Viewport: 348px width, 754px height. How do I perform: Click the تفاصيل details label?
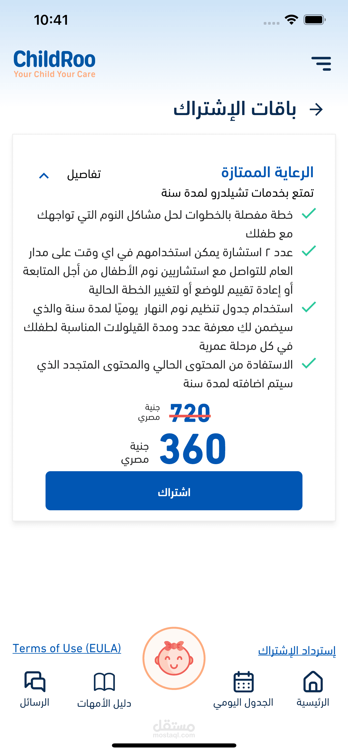point(84,175)
